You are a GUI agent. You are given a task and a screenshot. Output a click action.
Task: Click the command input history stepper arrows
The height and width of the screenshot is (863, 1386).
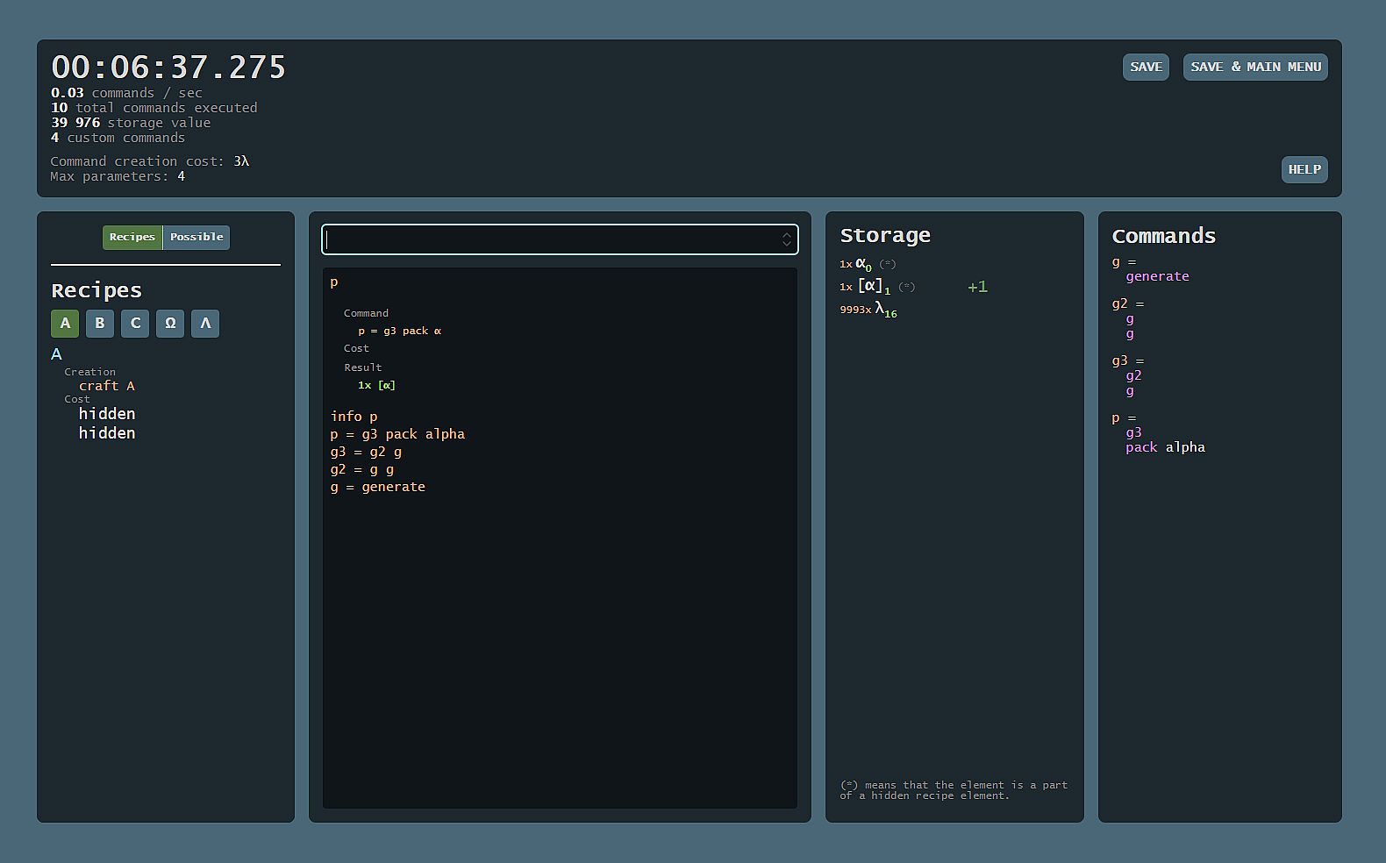click(787, 239)
